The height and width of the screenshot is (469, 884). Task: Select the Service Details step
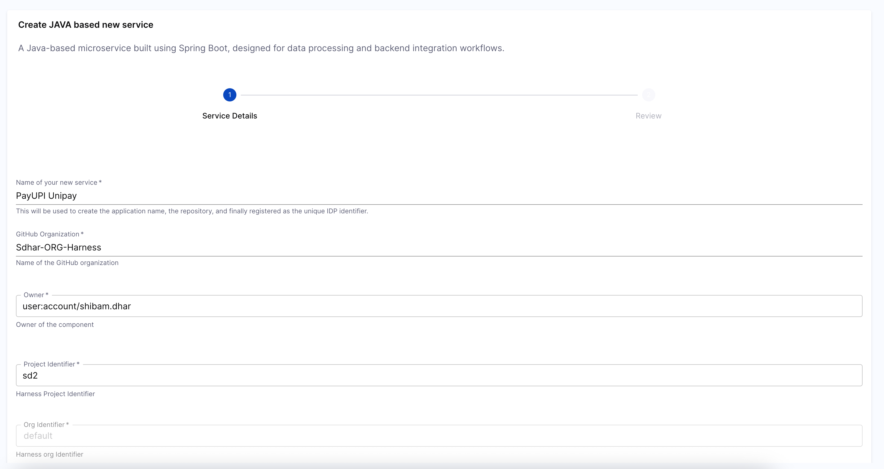(x=229, y=116)
